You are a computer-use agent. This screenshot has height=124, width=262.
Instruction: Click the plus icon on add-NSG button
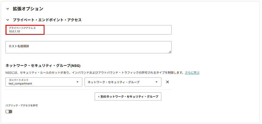(x=98, y=97)
